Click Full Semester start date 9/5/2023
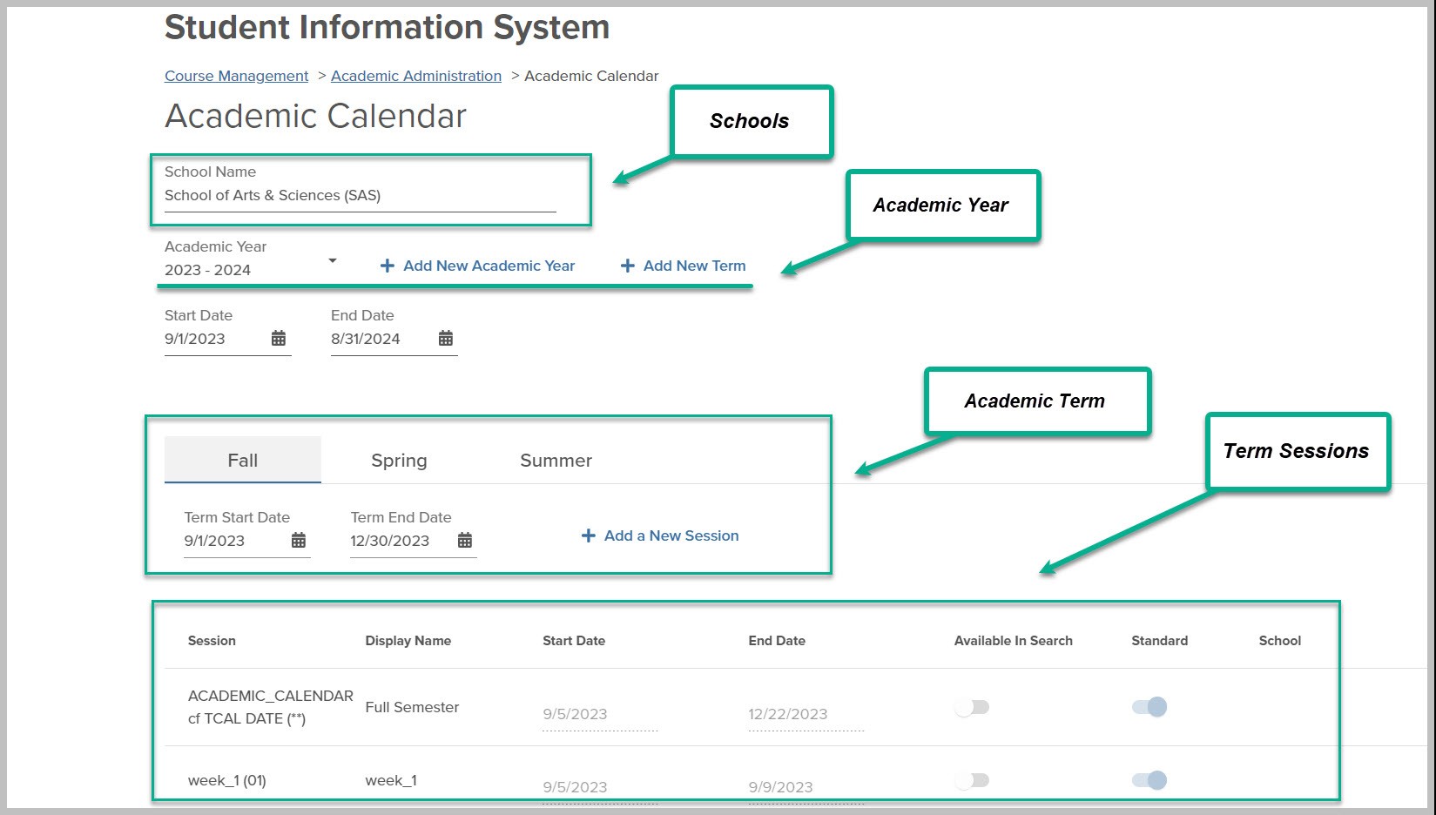The image size is (1436, 815). coord(600,714)
